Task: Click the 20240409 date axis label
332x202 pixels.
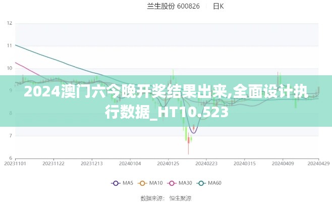Action: coord(283,164)
